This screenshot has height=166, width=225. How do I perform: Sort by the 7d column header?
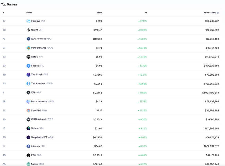pos(146,13)
